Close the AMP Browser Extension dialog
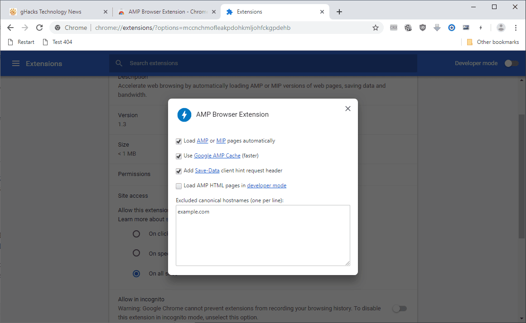 (x=348, y=109)
